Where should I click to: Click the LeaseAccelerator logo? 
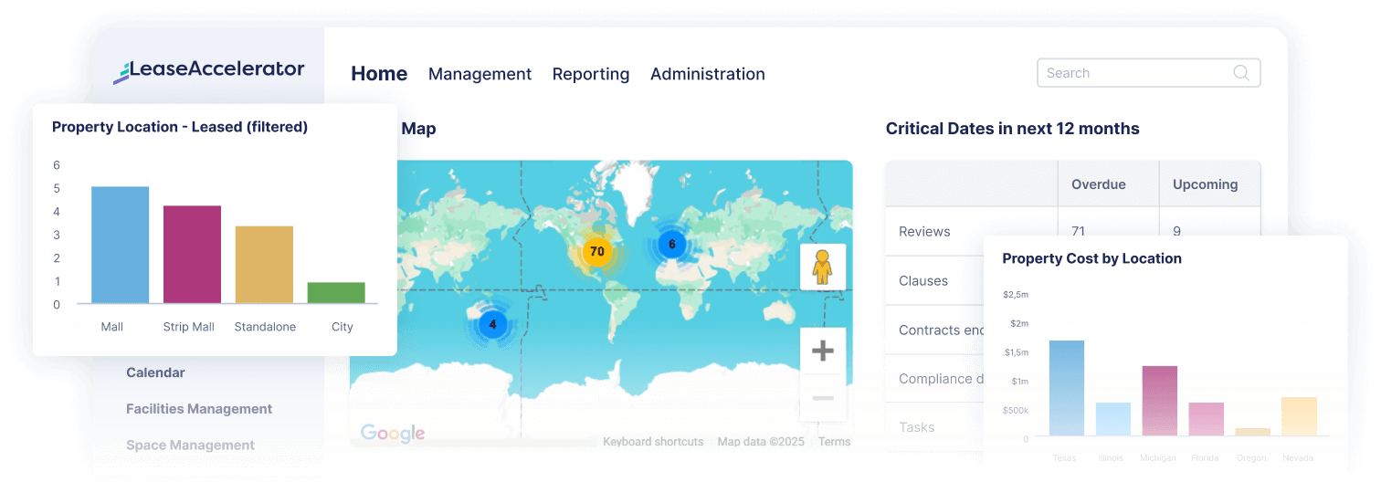coord(209,70)
